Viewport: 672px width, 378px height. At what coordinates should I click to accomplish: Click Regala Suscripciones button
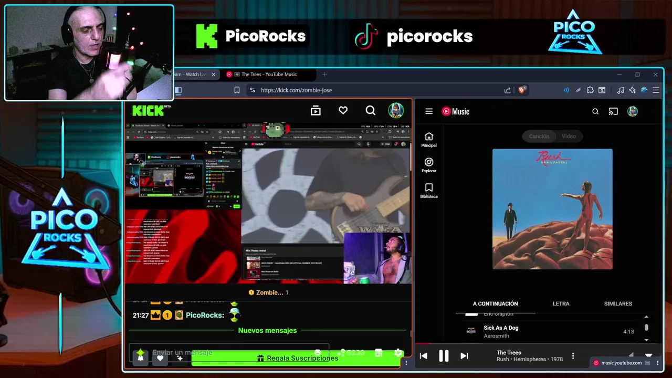tap(297, 358)
